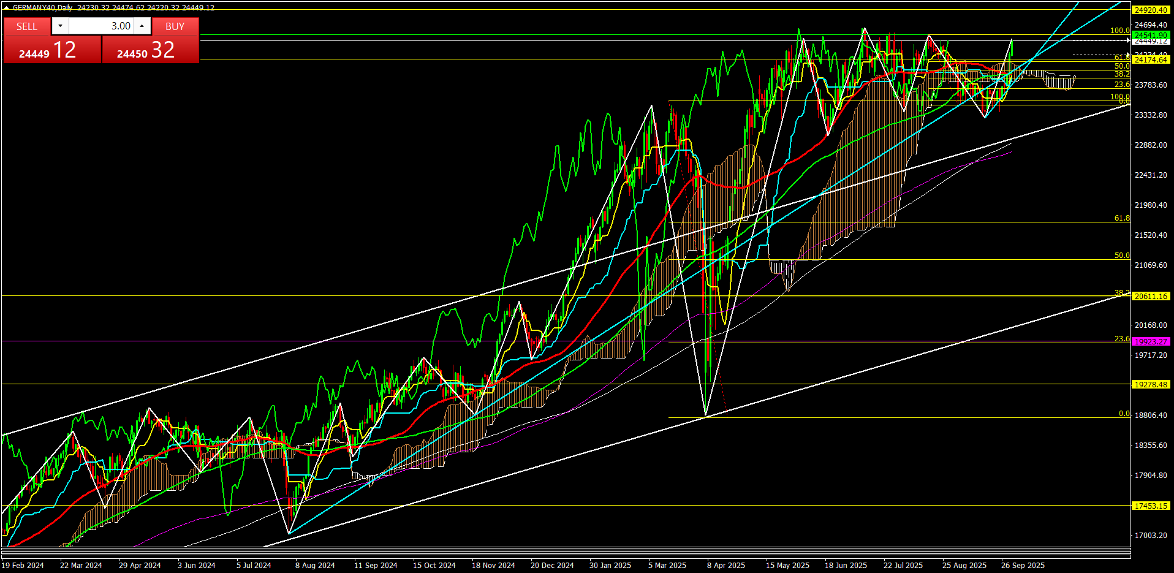
Task: Select the yellow 24174.64 price level label
Action: (x=1150, y=59)
